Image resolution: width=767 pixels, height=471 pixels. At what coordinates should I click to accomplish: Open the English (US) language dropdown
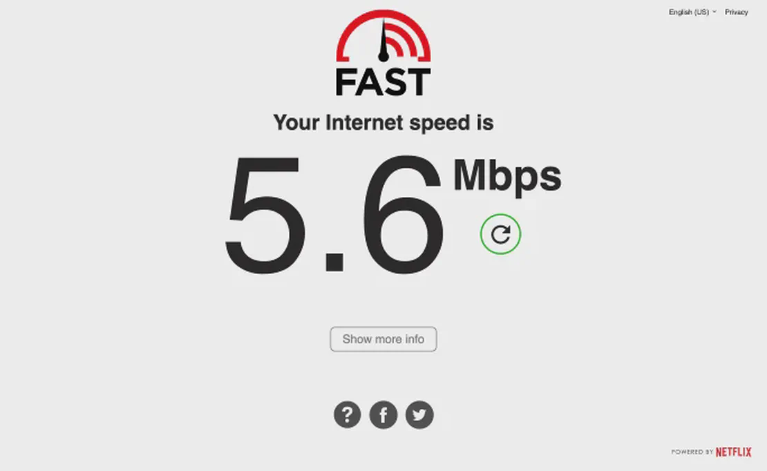click(692, 12)
